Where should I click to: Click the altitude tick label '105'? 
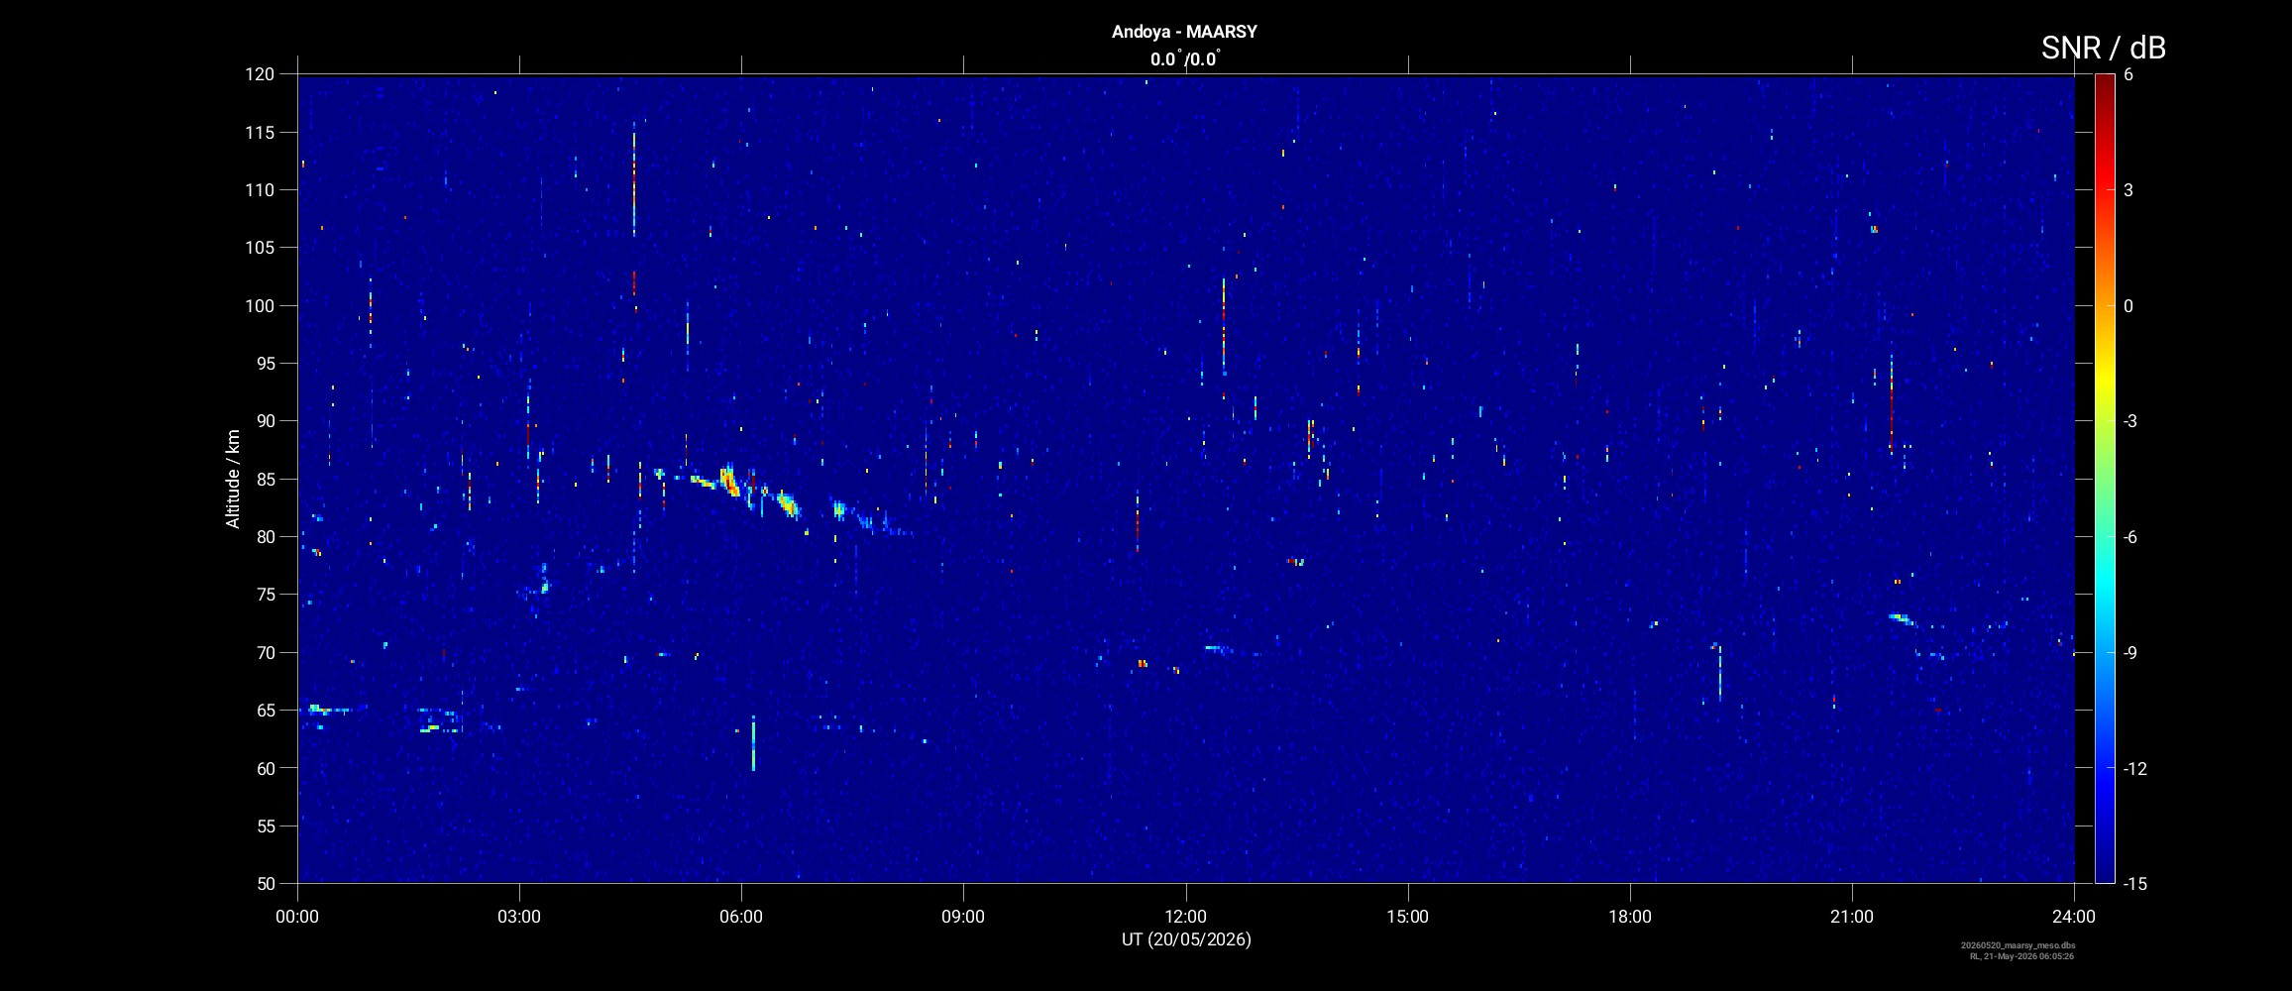(260, 248)
